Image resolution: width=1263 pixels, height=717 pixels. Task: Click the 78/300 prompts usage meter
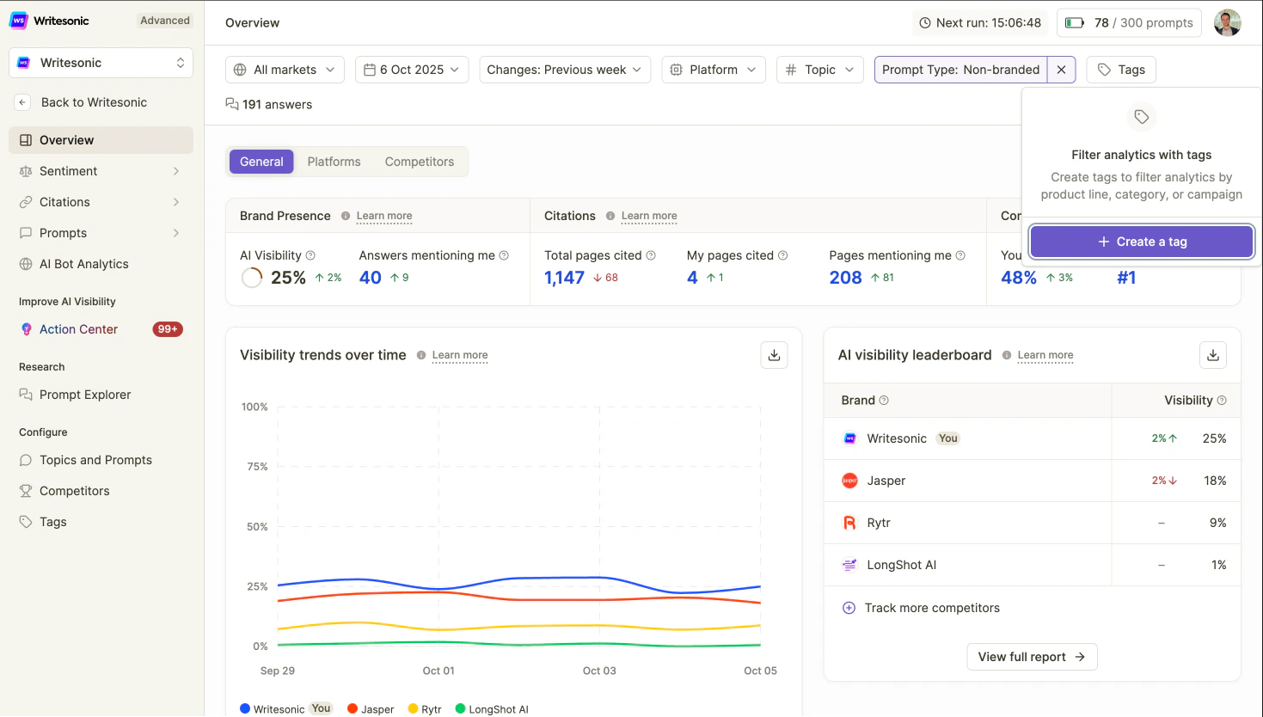pos(1129,22)
